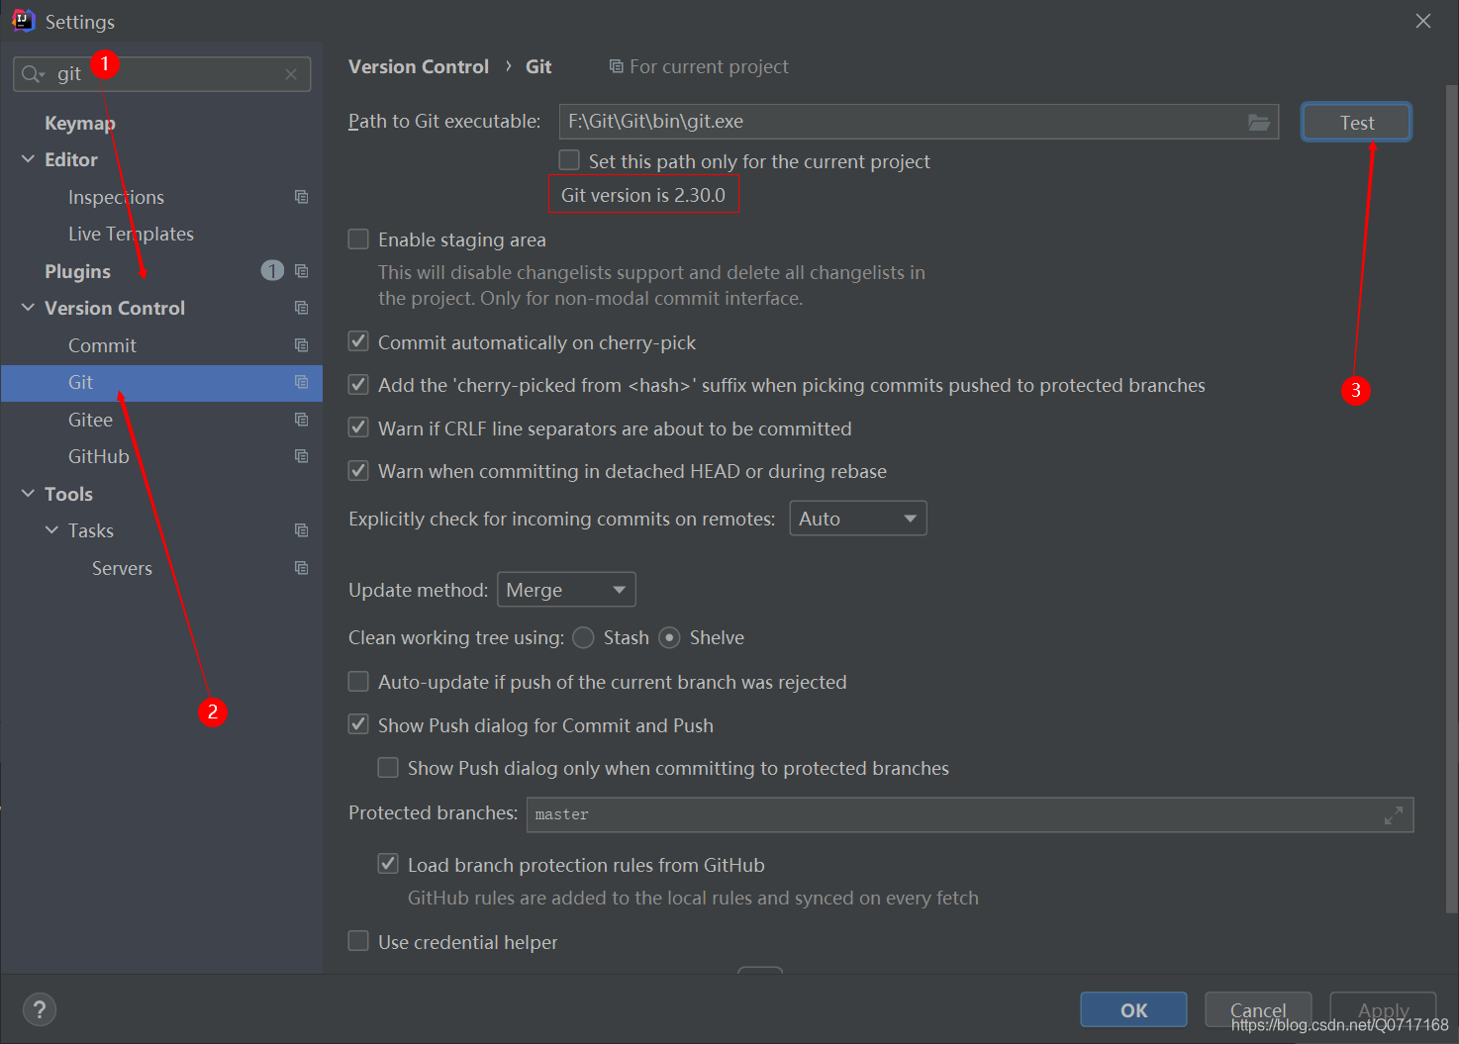Collapse the Tools tree node

pyautogui.click(x=28, y=494)
